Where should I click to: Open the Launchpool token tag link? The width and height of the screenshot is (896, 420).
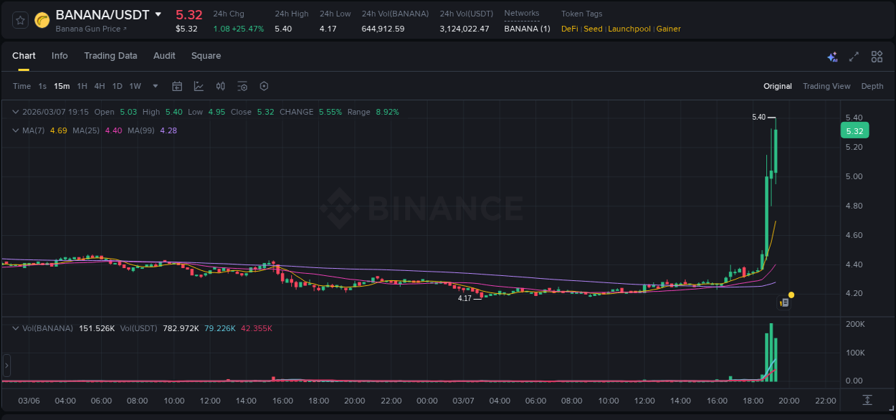629,29
